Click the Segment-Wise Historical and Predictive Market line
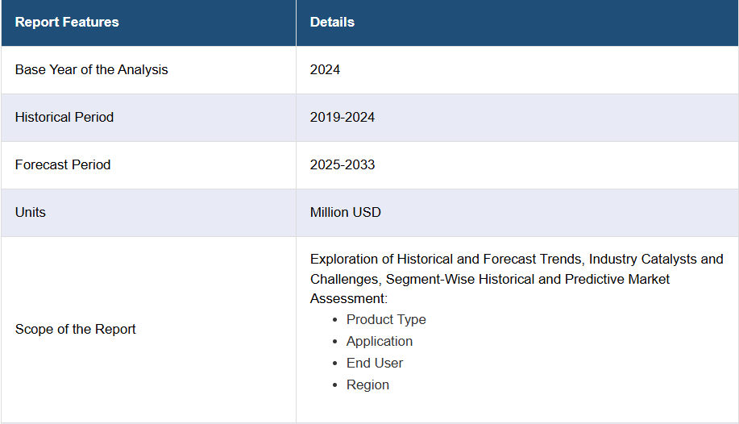The image size is (739, 424). 527,279
